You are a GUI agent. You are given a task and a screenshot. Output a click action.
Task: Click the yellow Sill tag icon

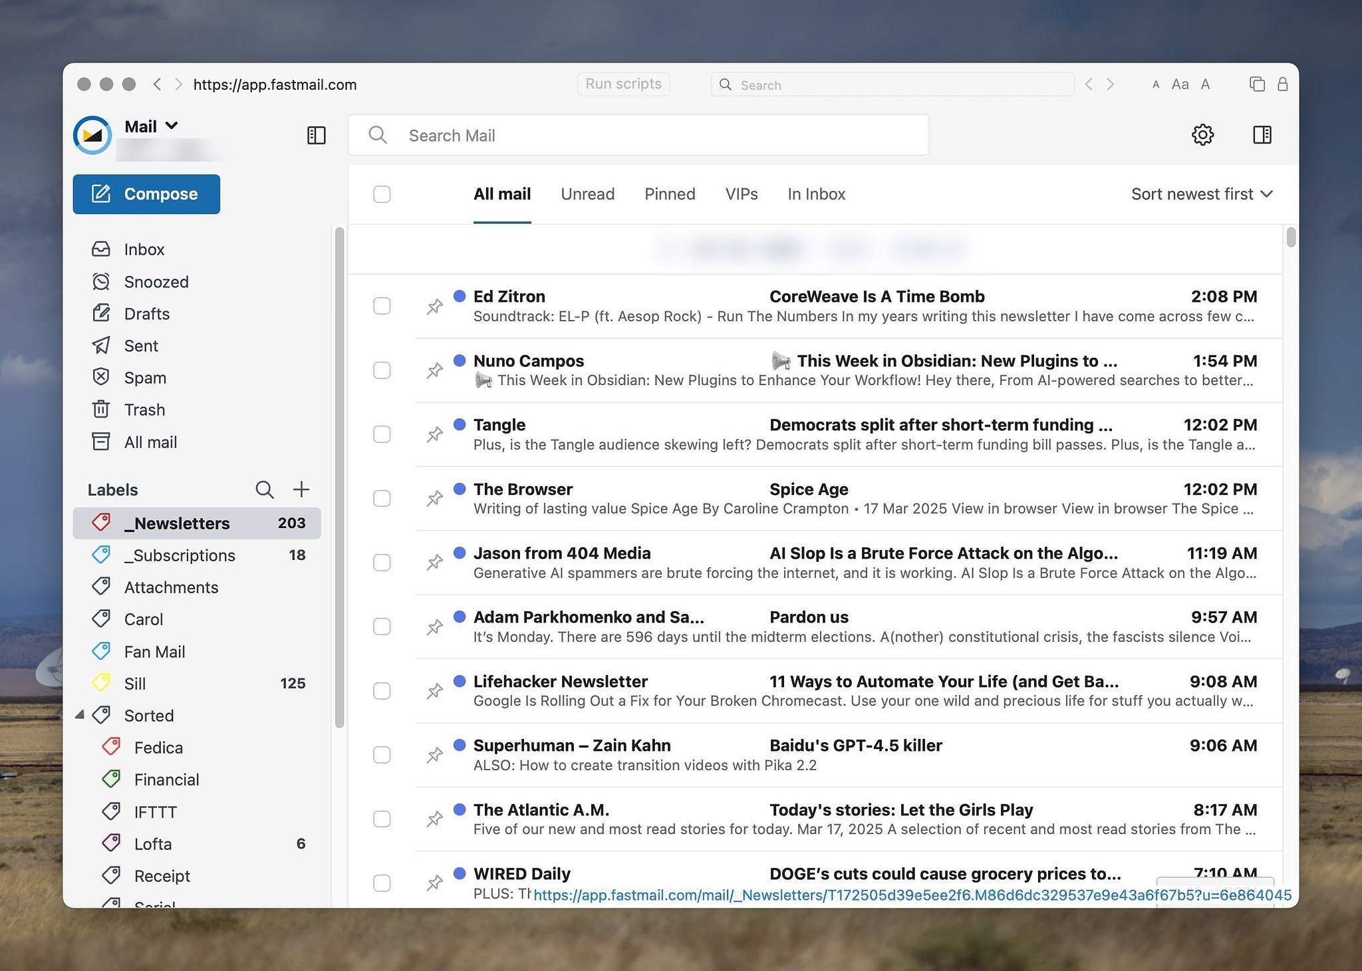(x=101, y=683)
